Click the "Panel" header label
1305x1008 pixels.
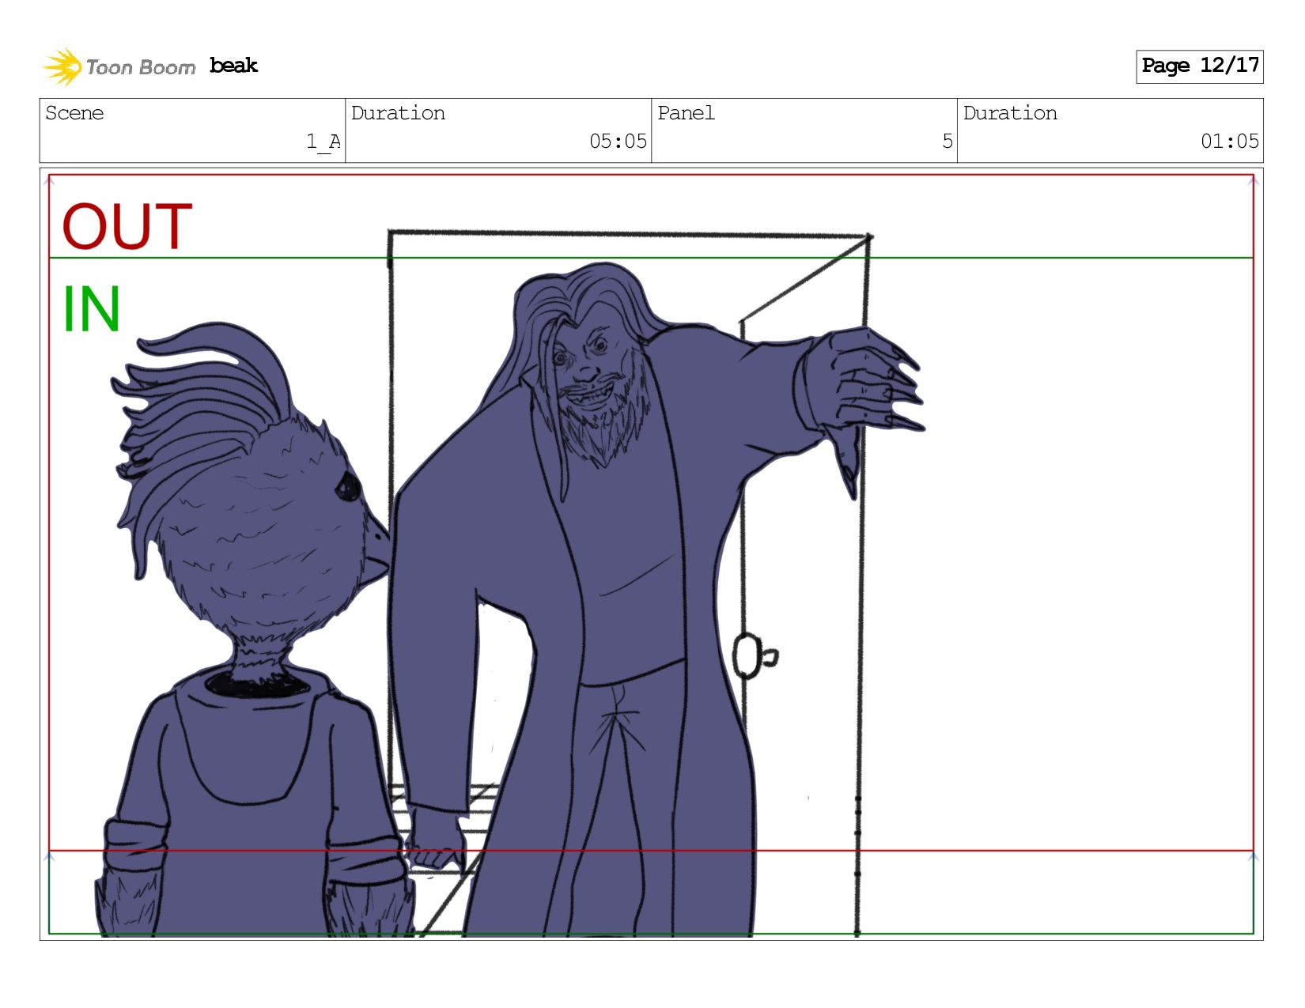tap(686, 113)
